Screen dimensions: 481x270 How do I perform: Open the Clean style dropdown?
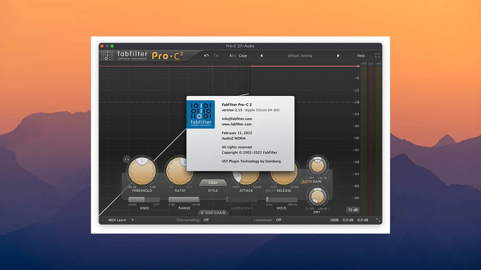[213, 183]
